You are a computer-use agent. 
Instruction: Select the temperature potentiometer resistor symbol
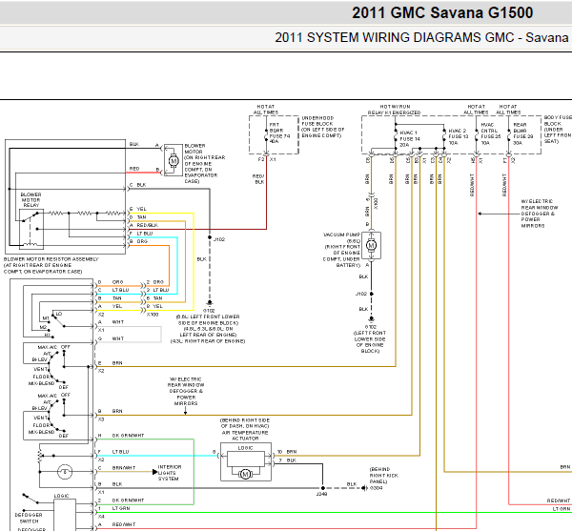pos(40,456)
